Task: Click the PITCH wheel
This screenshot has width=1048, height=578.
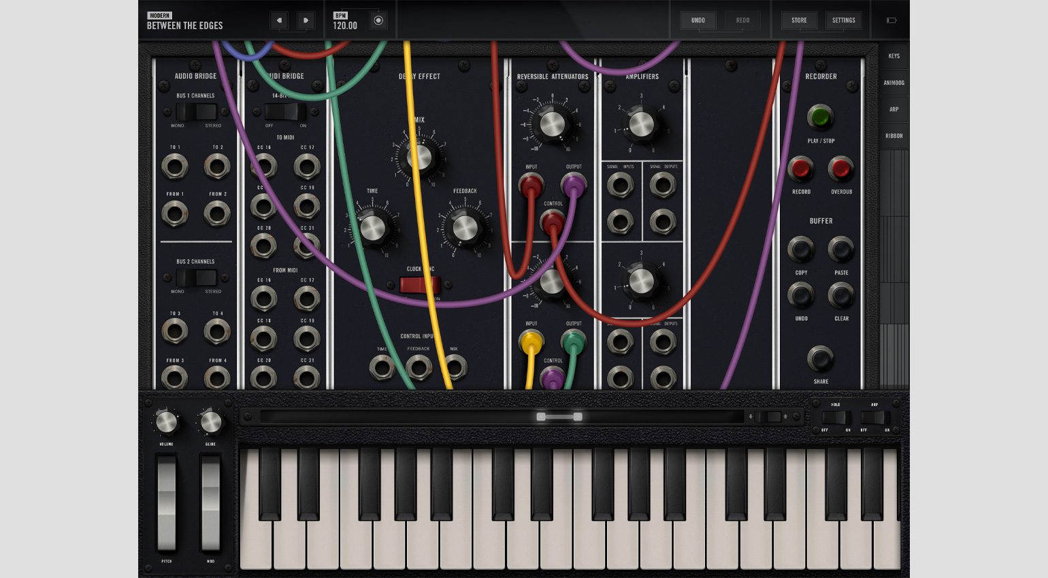Action: (x=167, y=503)
